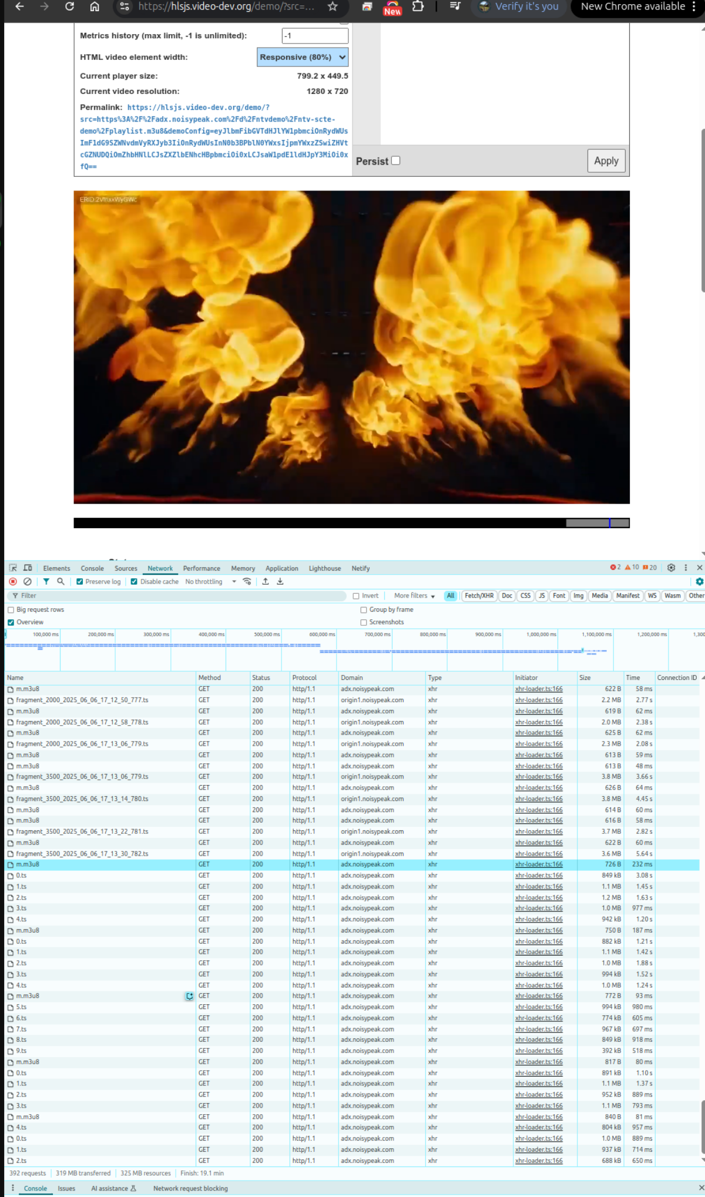705x1197 pixels.
Task: View site information icon in address bar
Action: [124, 6]
